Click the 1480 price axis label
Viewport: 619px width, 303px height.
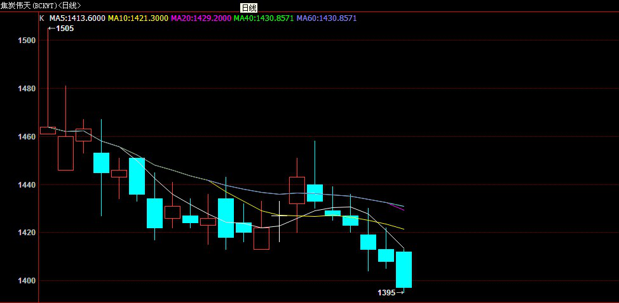[27, 89]
